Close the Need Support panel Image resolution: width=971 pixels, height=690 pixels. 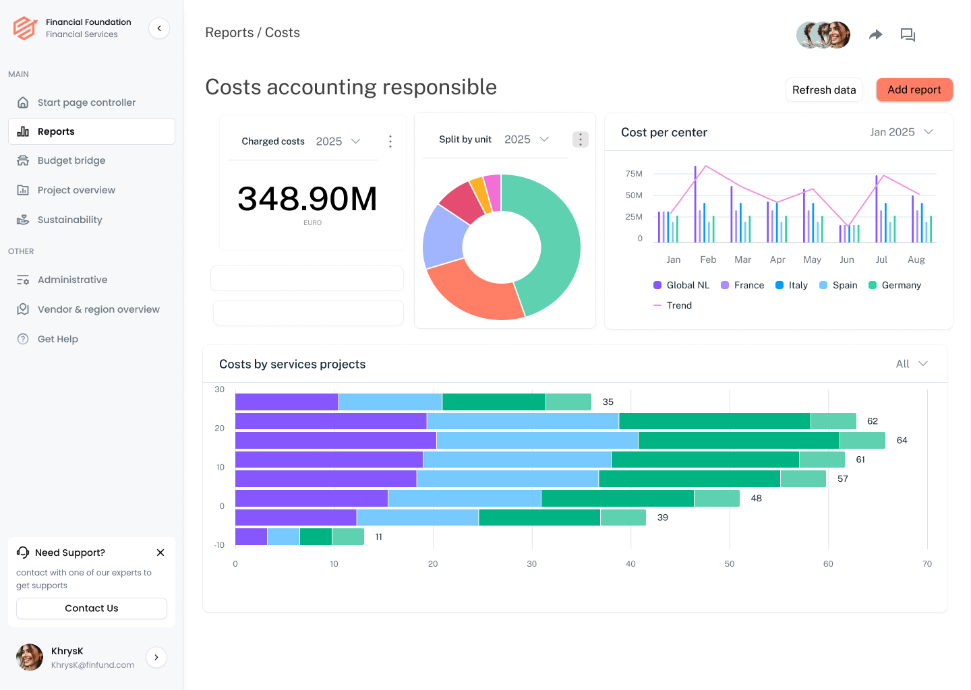tap(160, 553)
